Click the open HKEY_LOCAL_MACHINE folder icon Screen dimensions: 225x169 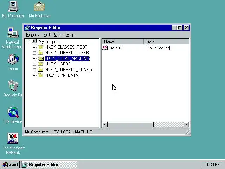41,58
